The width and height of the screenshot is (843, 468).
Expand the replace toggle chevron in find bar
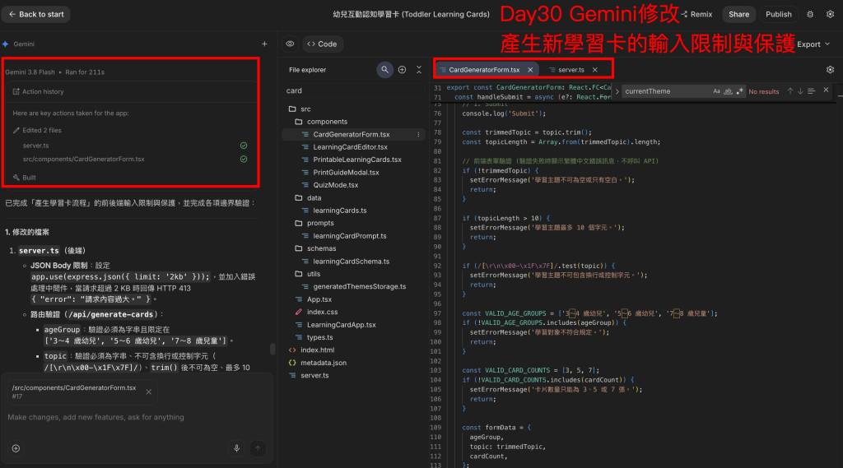pyautogui.click(x=617, y=91)
